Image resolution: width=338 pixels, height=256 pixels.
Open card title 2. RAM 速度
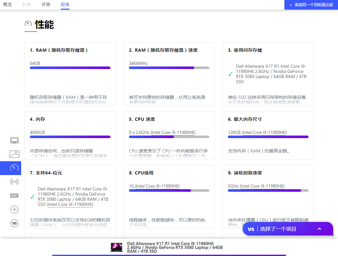163,50
